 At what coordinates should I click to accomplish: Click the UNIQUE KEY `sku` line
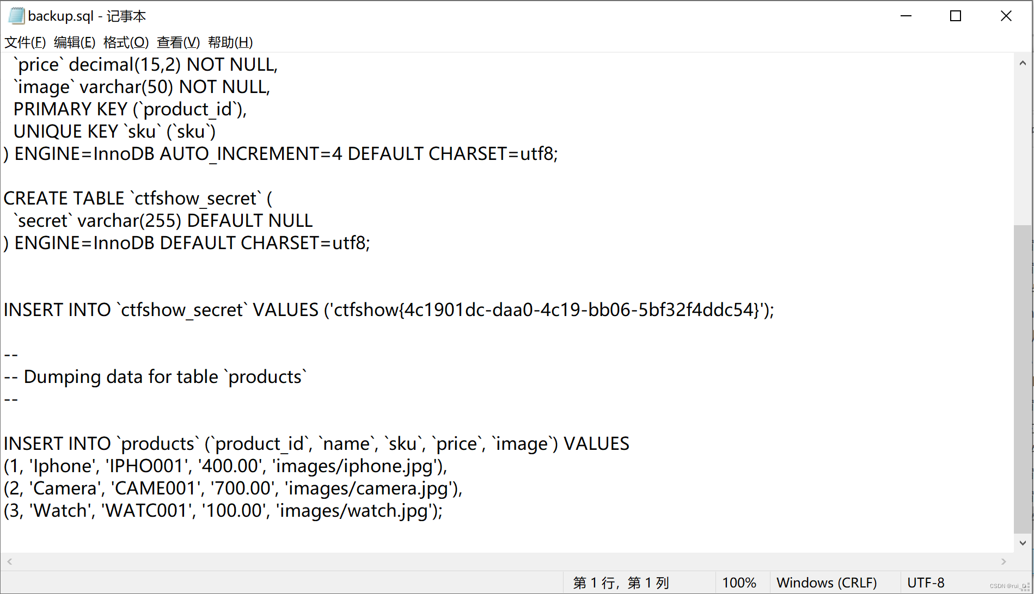pyautogui.click(x=115, y=132)
